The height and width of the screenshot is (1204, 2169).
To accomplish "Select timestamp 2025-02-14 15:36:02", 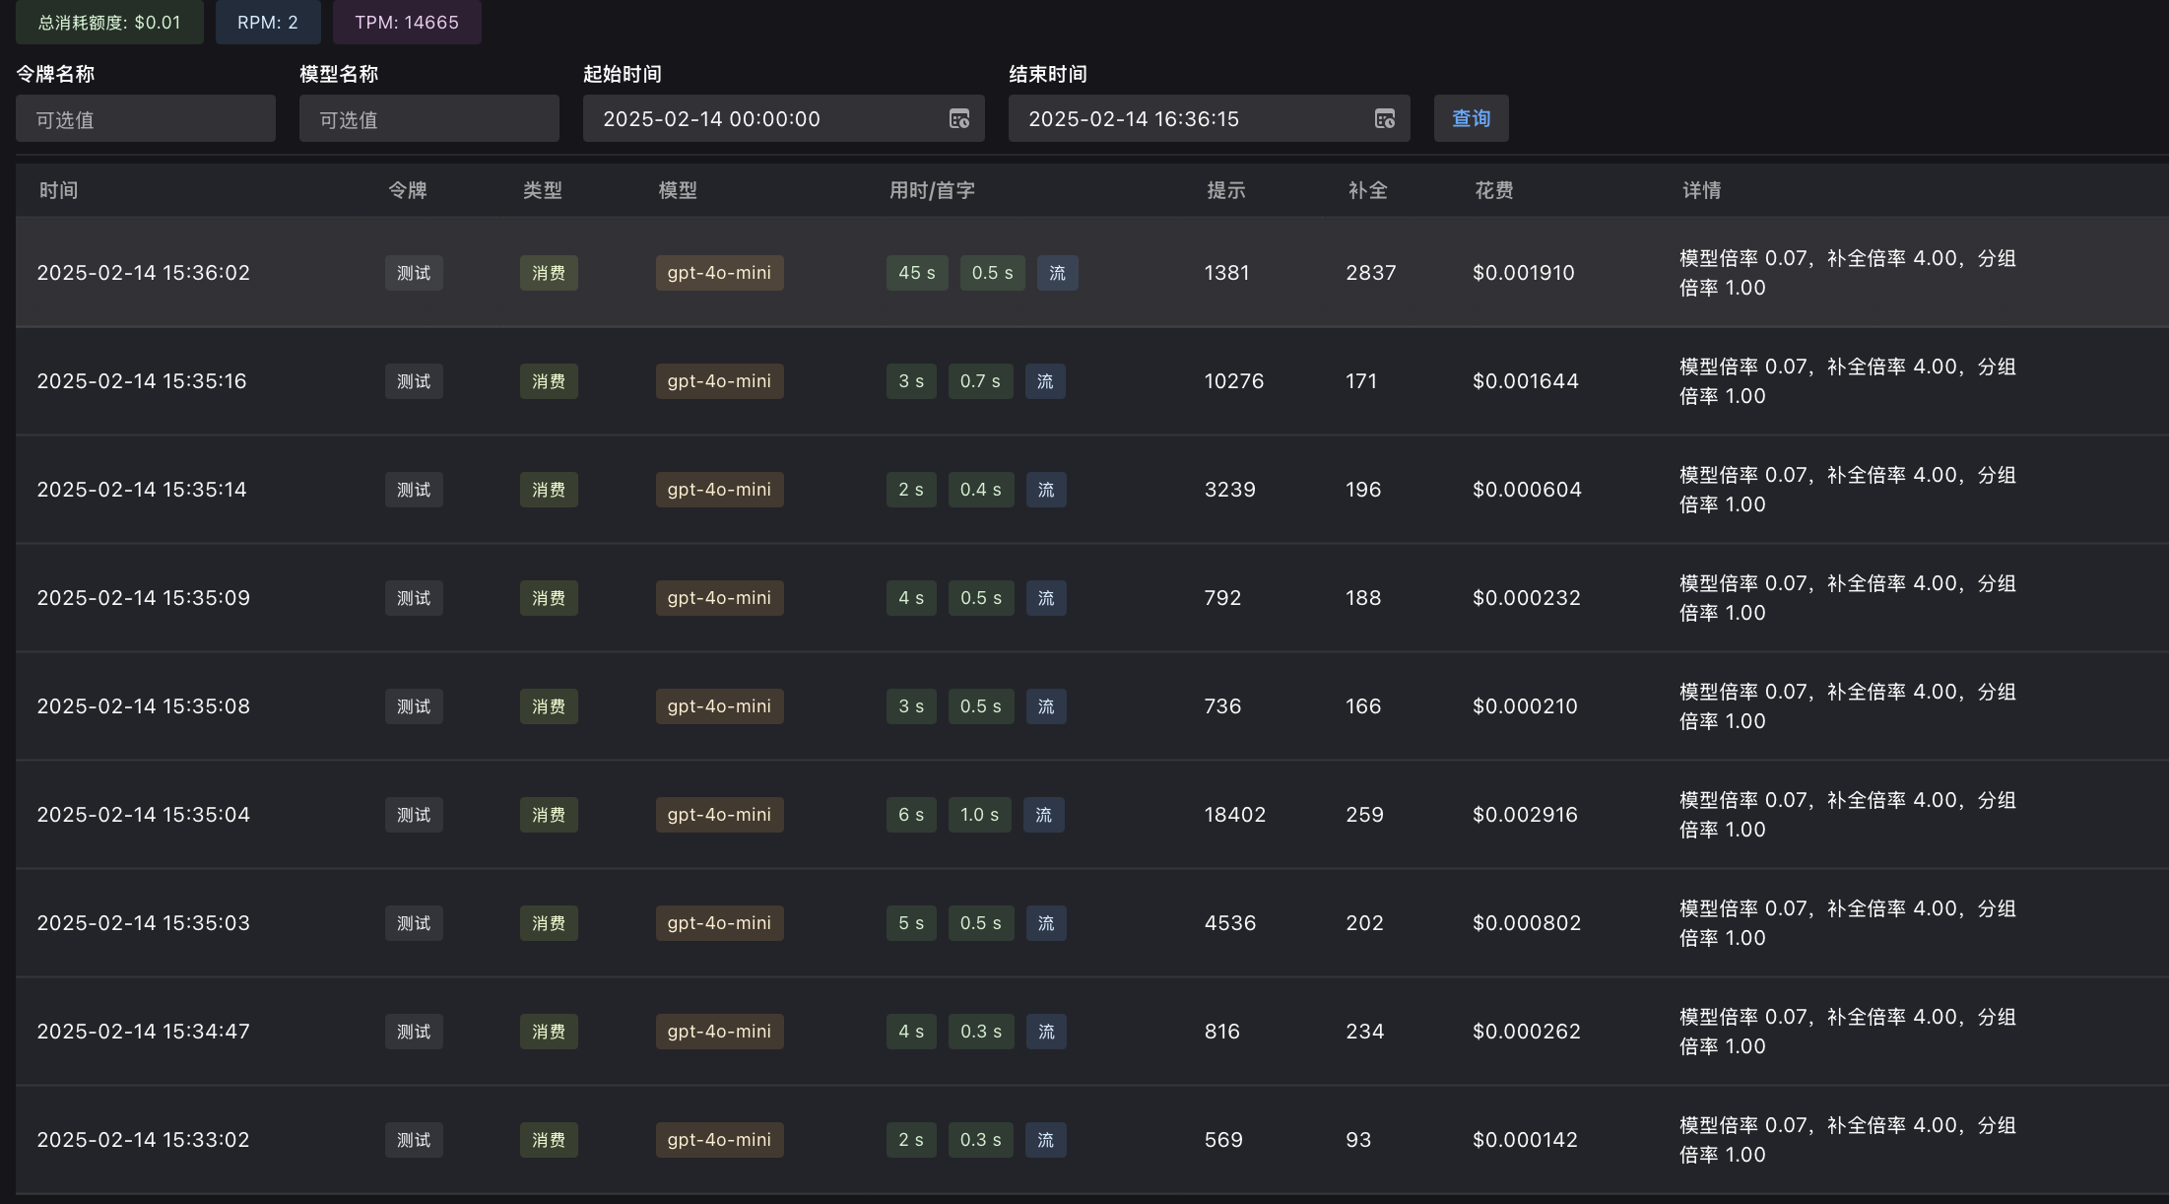I will tap(144, 273).
